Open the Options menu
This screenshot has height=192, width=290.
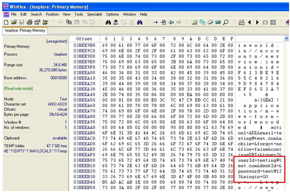coord(113,14)
